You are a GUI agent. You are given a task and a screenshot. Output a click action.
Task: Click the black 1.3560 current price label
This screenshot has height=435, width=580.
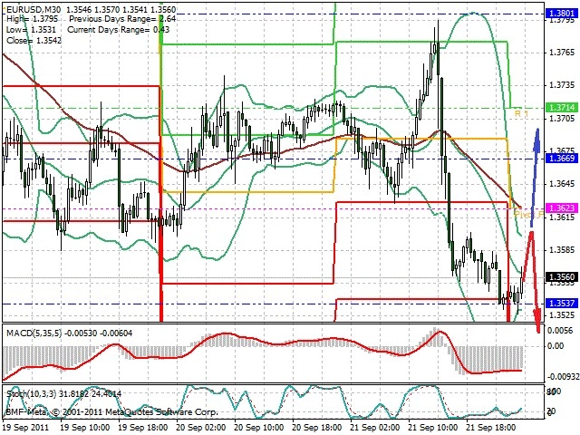tap(562, 277)
